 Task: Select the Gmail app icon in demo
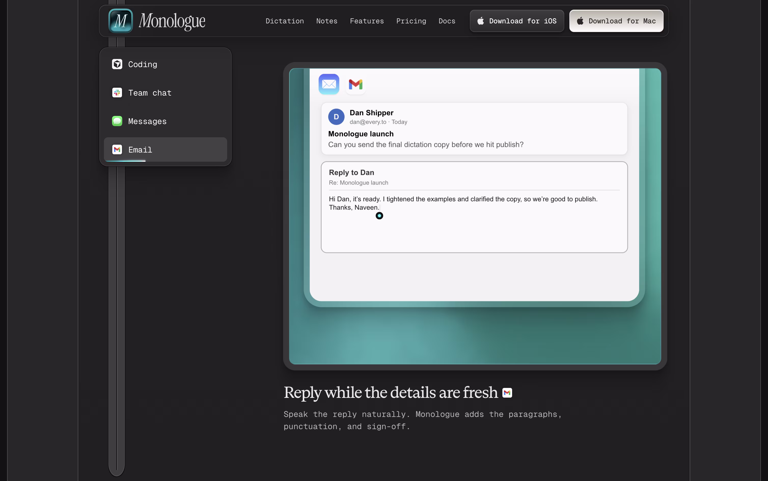point(355,84)
